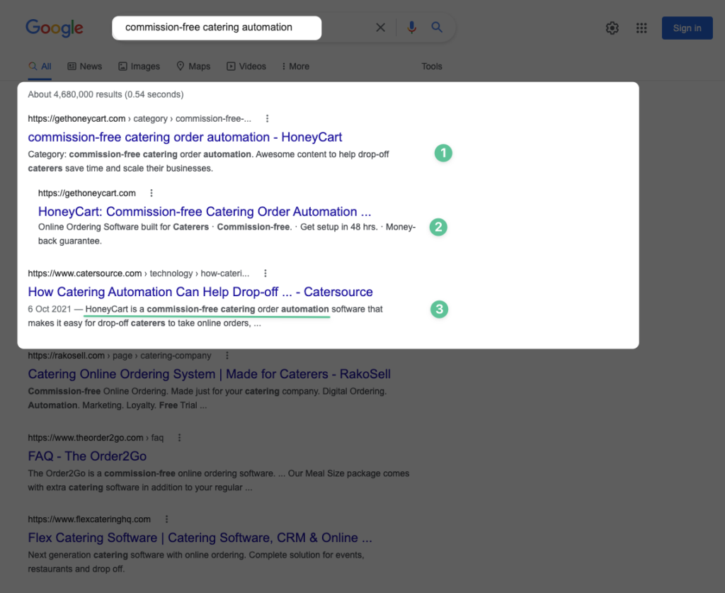This screenshot has height=593, width=725.
Task: Submit search with magnifier icon
Action: click(437, 28)
